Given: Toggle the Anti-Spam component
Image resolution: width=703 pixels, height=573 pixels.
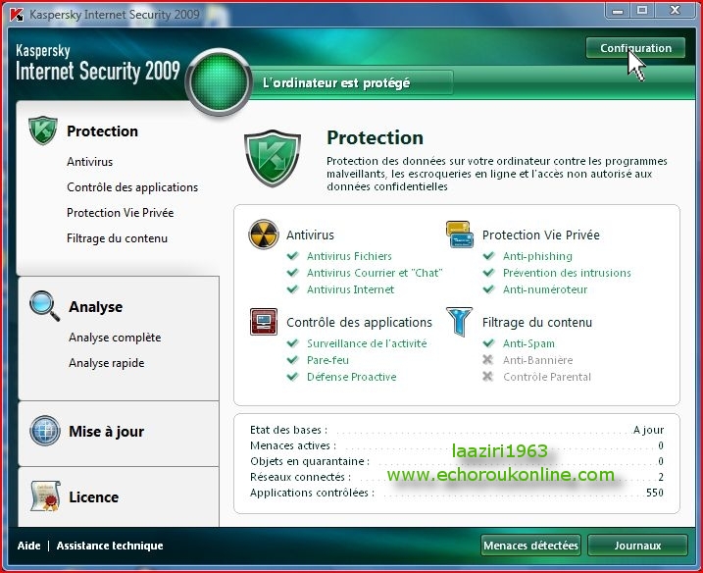Looking at the screenshot, I should tap(528, 343).
